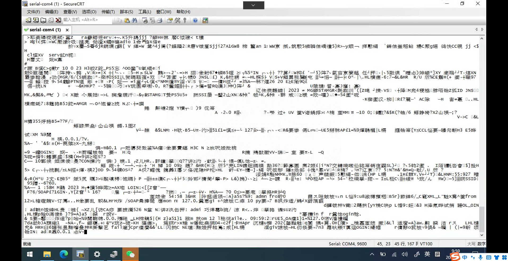The height and width of the screenshot is (261, 508).
Task: Open the 文件(F) menu
Action: point(33,12)
